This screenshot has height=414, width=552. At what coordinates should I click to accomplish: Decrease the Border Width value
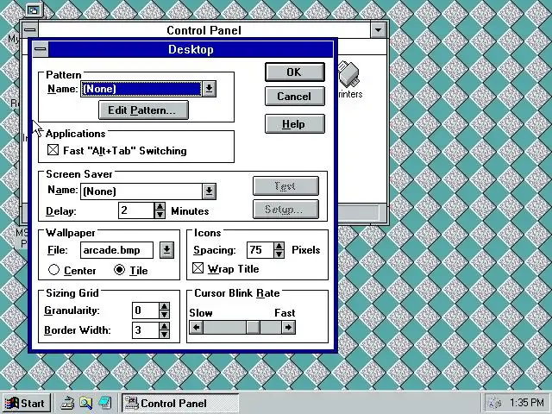tap(164, 334)
